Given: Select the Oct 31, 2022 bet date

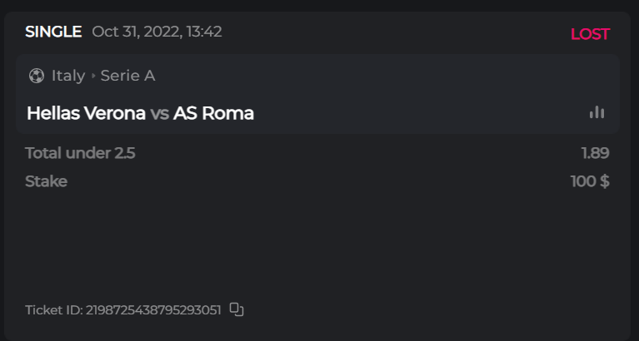Looking at the screenshot, I should coord(136,32).
